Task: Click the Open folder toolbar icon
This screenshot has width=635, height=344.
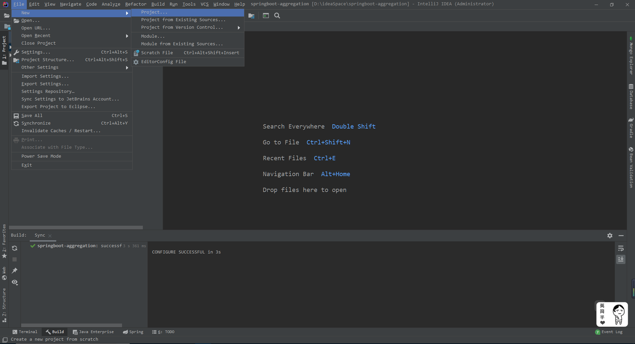Action: pos(7,16)
